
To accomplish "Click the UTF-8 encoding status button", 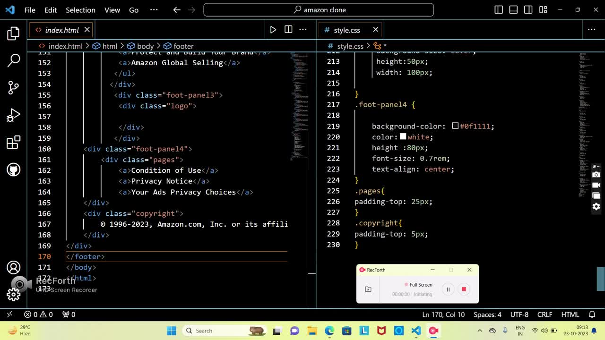I will (x=519, y=314).
